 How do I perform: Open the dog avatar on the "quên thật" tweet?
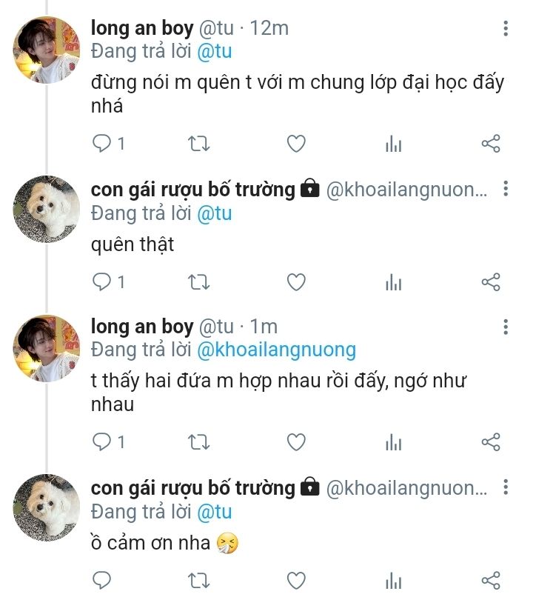pyautogui.click(x=46, y=209)
